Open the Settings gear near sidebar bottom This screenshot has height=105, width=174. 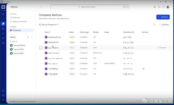pyautogui.click(x=3, y=95)
